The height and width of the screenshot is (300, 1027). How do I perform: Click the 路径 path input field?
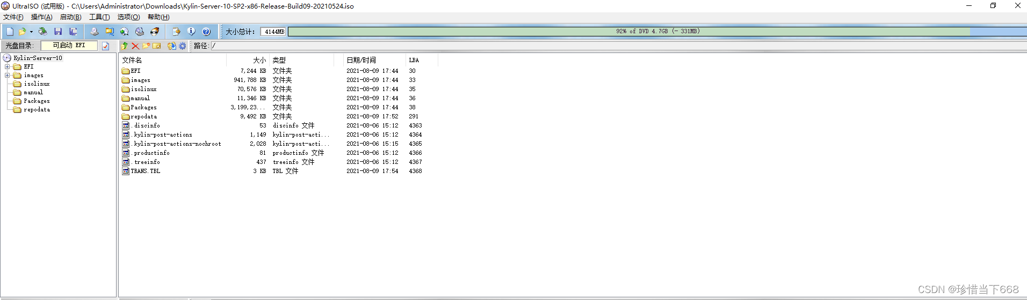pyautogui.click(x=618, y=46)
